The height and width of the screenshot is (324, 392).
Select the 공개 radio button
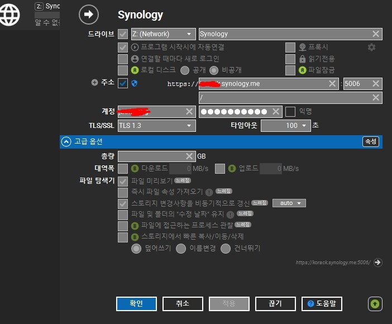(x=185, y=70)
